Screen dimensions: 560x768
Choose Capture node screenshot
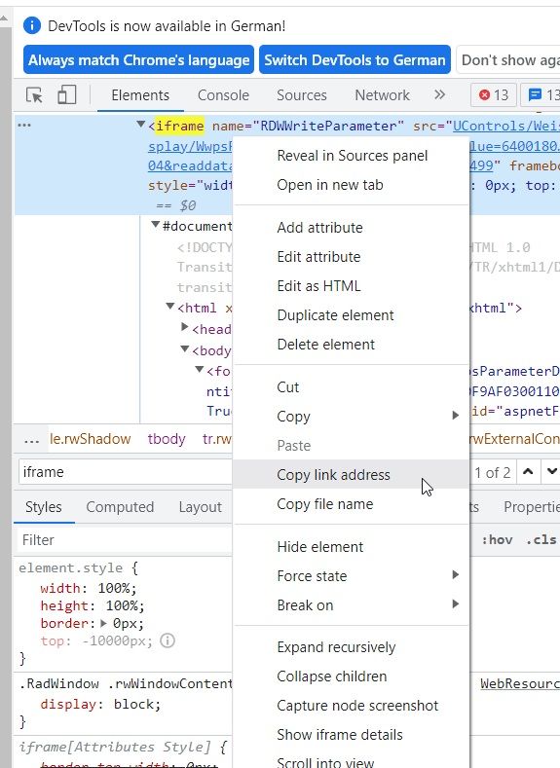351,706
